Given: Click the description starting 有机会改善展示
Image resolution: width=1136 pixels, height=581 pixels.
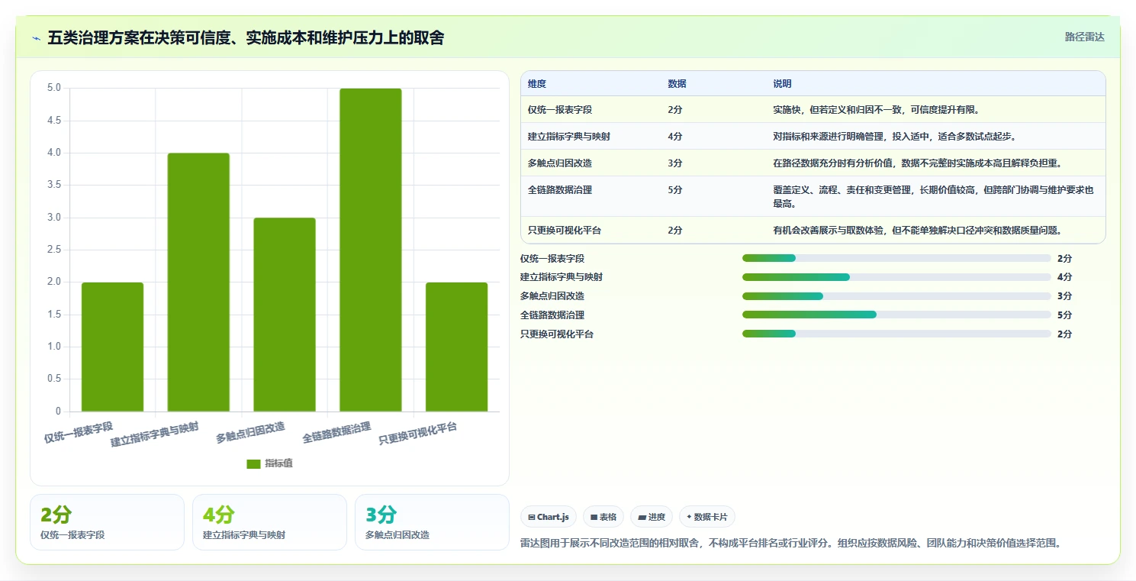Looking at the screenshot, I should tap(917, 231).
